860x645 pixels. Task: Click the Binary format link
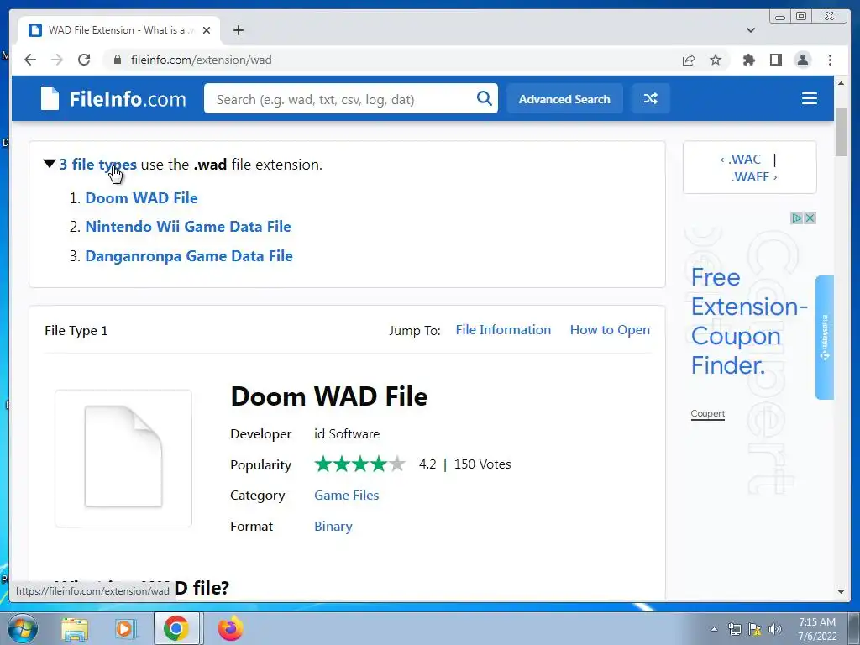pyautogui.click(x=333, y=527)
